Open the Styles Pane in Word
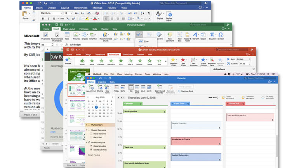This screenshot has height=168, width=299. click(169, 16)
